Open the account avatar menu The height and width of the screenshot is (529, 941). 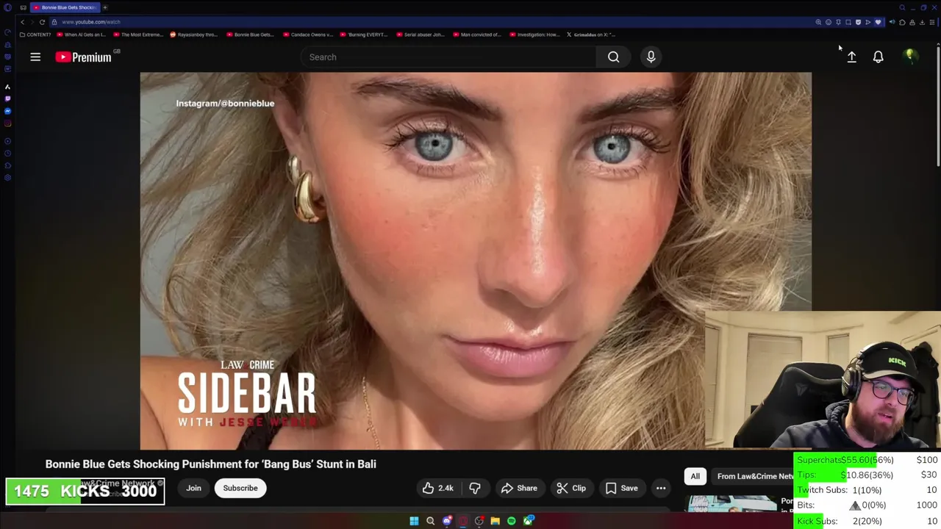[909, 56]
